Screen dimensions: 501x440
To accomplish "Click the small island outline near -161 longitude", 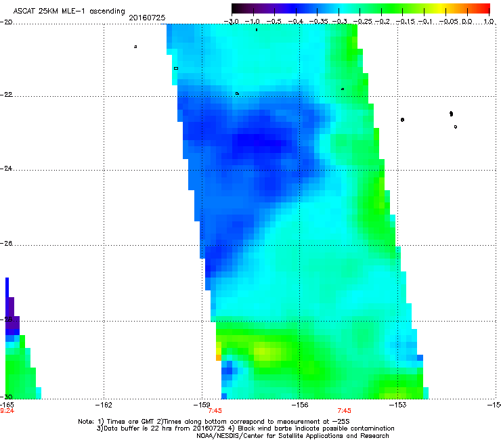I will click(x=135, y=47).
